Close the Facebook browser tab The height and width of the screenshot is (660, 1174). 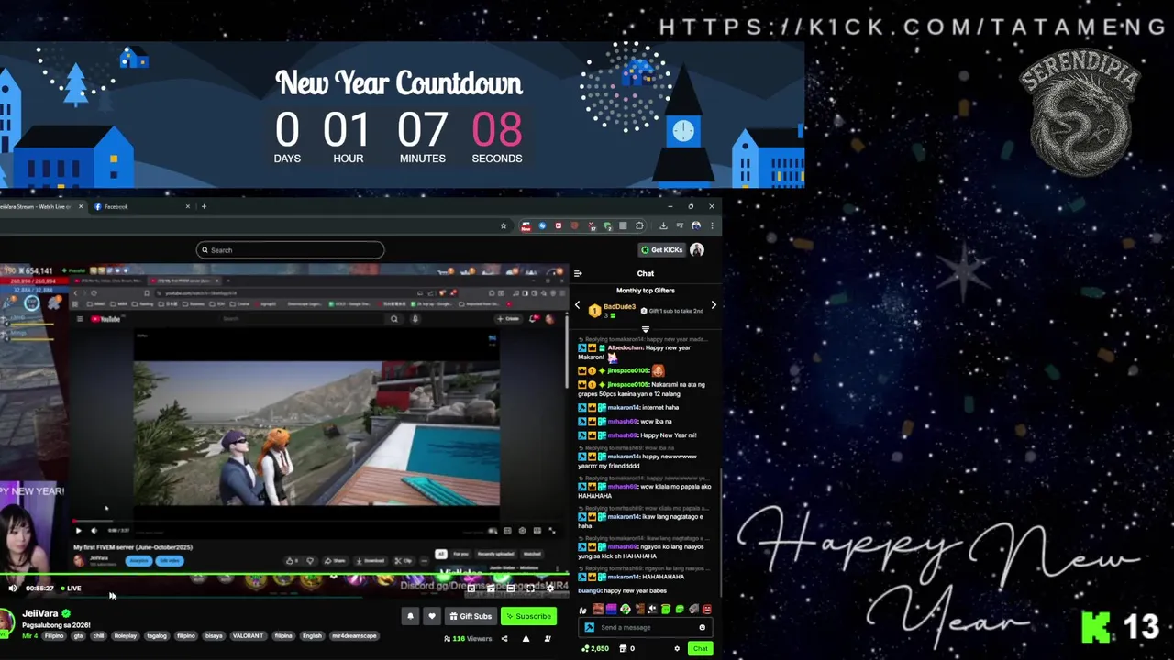click(188, 207)
